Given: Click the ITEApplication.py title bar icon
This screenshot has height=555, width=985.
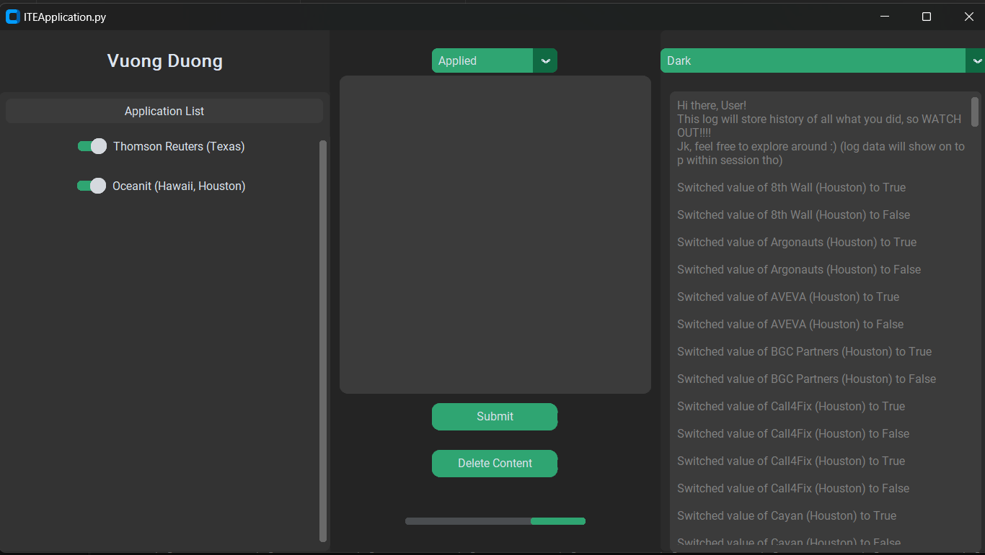Looking at the screenshot, I should 12,16.
